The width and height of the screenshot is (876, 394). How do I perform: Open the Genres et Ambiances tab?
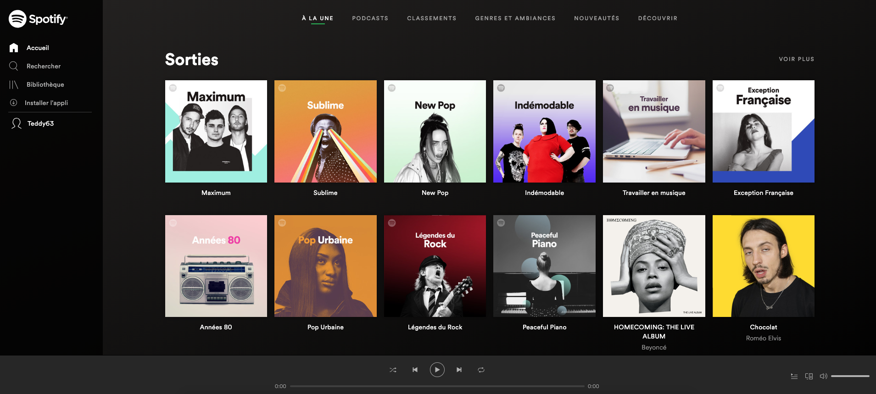point(515,18)
